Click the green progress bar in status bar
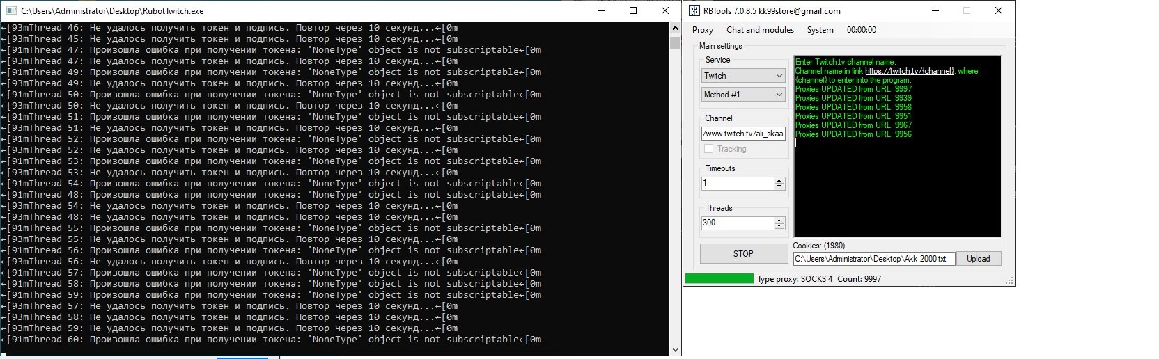 click(x=719, y=279)
